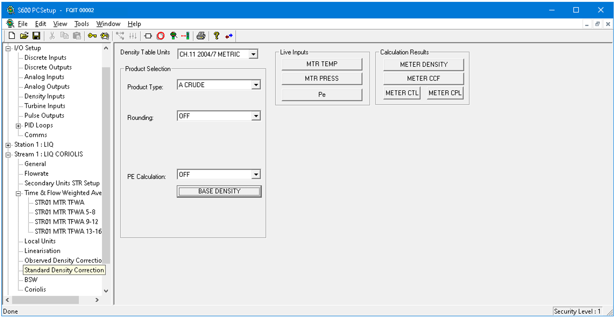
Task: Select Comms in the tree
Action: tap(36, 135)
